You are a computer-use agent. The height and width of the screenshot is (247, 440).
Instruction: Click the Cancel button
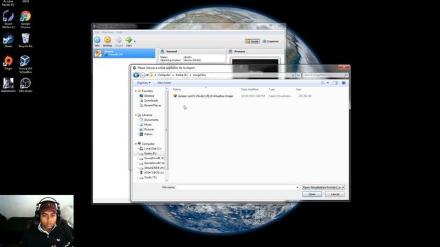pos(335,194)
